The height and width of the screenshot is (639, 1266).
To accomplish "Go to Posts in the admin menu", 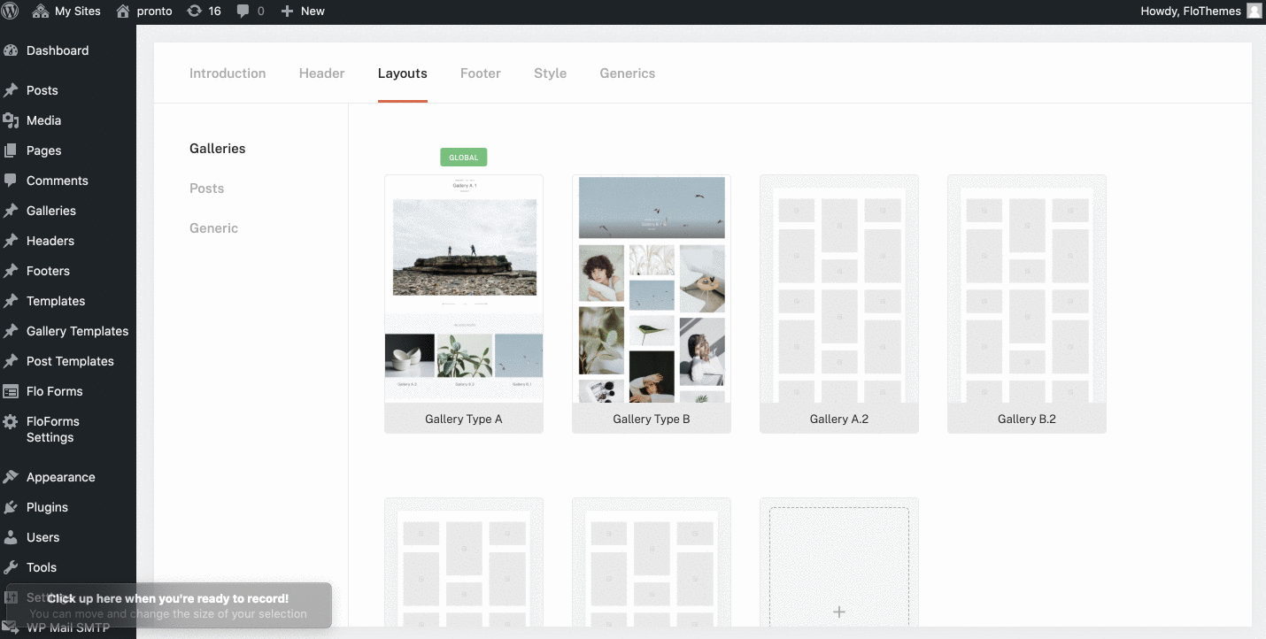I will [x=42, y=90].
